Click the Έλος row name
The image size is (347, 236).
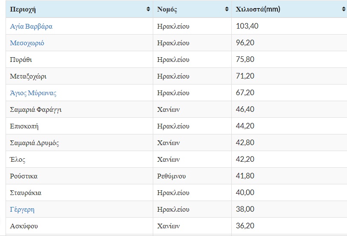(x=18, y=160)
